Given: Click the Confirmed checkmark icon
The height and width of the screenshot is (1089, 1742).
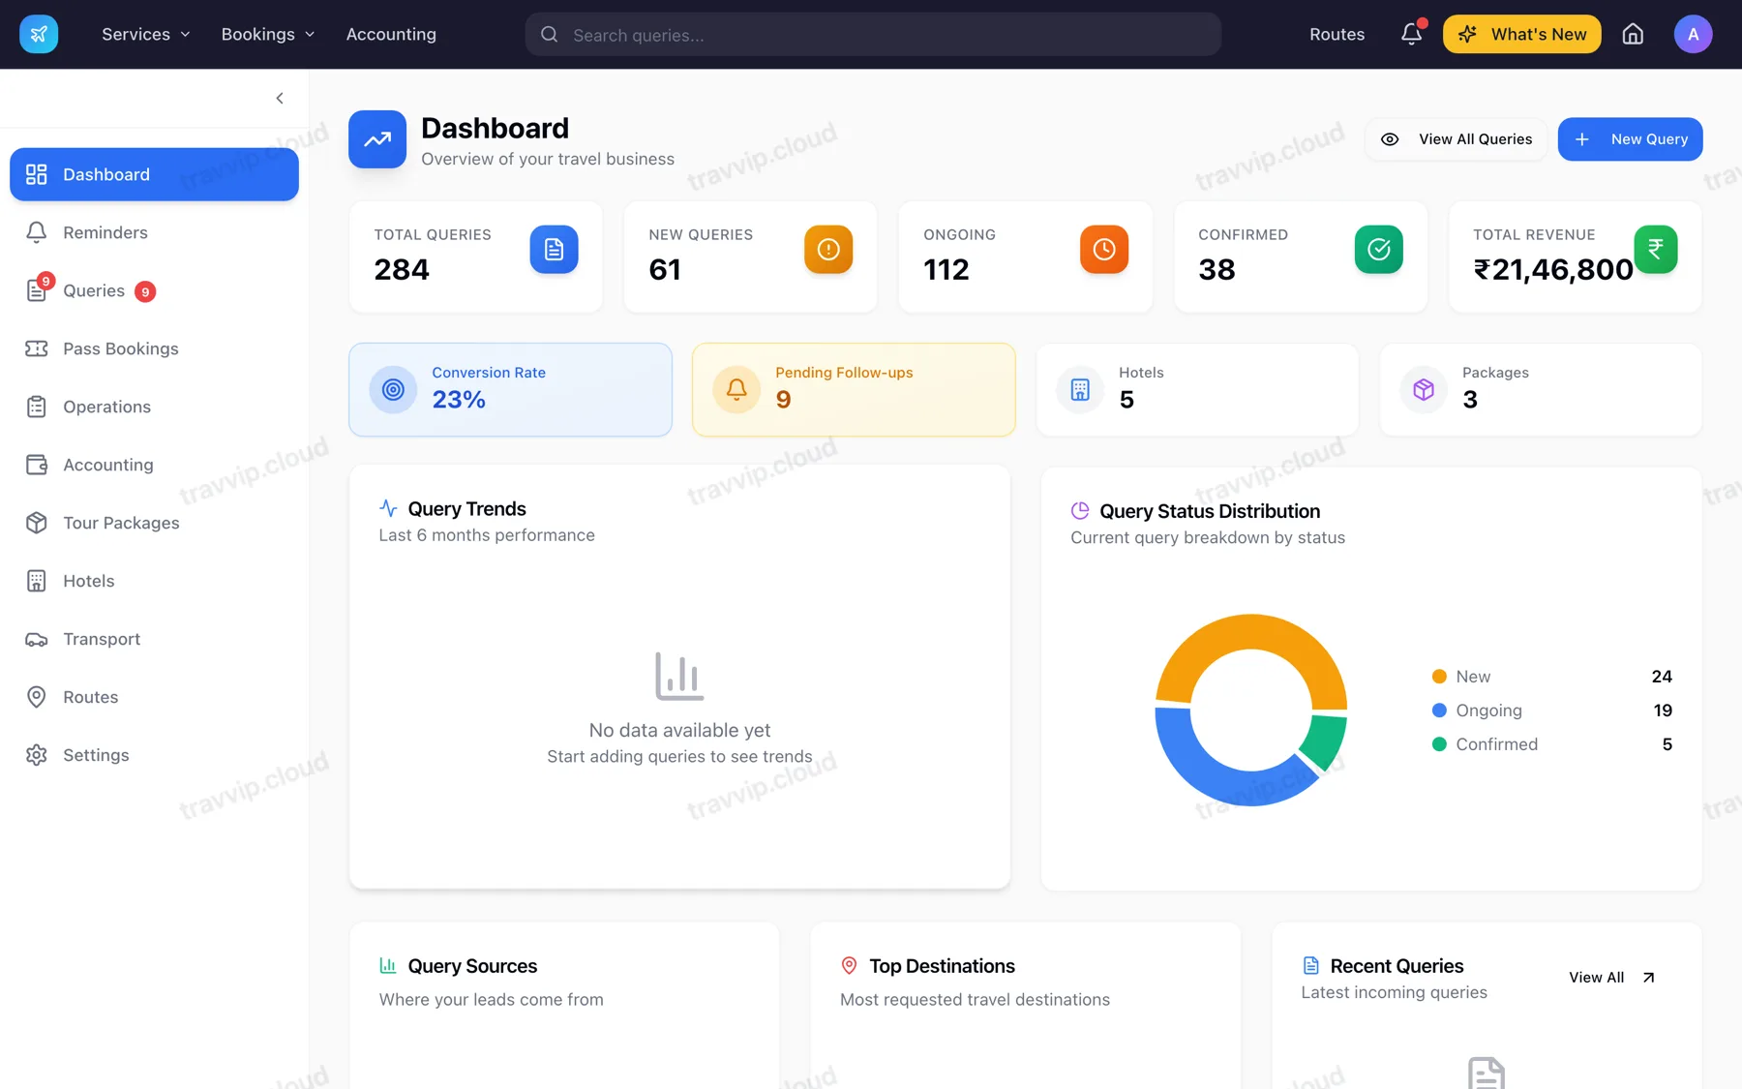Looking at the screenshot, I should tap(1378, 249).
